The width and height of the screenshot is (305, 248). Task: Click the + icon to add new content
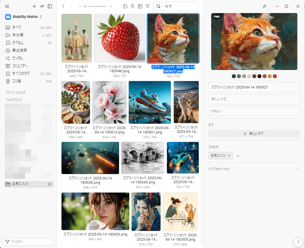point(34,6)
